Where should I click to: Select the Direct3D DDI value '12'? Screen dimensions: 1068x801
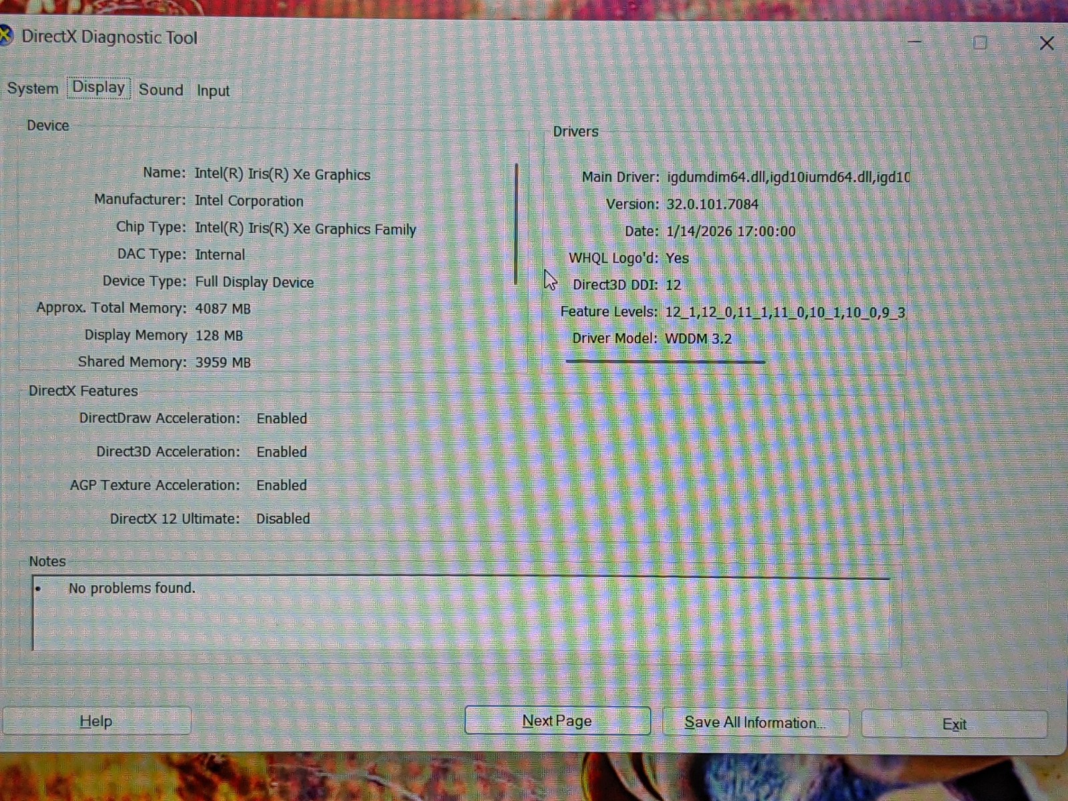(673, 285)
